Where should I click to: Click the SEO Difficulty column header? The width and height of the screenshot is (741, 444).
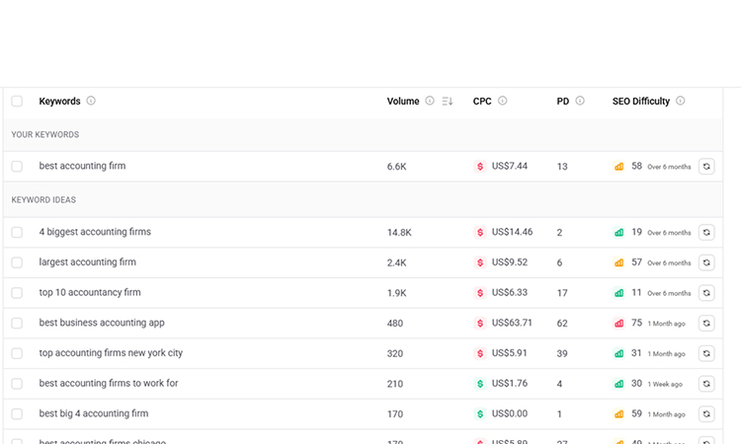point(641,101)
